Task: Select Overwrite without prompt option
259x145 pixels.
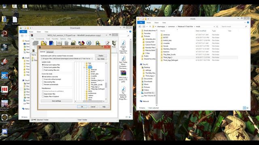Action: coord(51,79)
